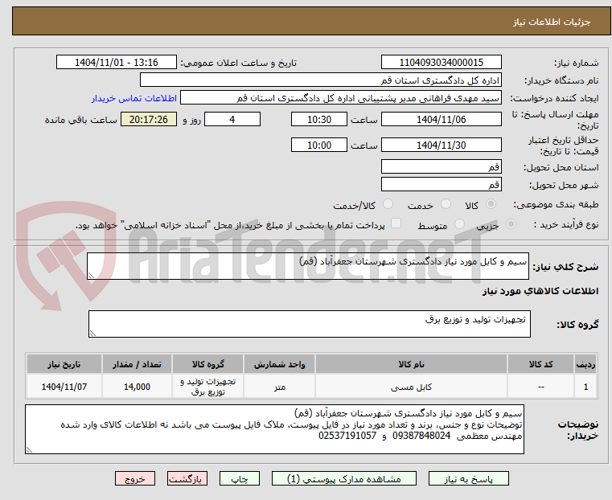Click the گروه کالا table column header
The height and width of the screenshot is (500, 612).
point(207,364)
